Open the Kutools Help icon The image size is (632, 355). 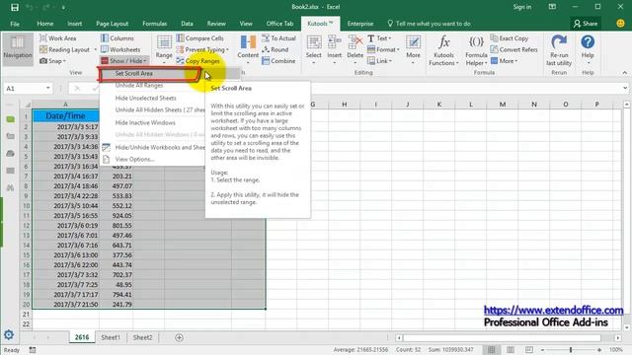tap(588, 41)
